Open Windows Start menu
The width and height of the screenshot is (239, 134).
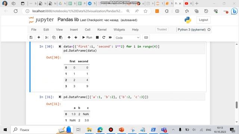click(x=5, y=130)
